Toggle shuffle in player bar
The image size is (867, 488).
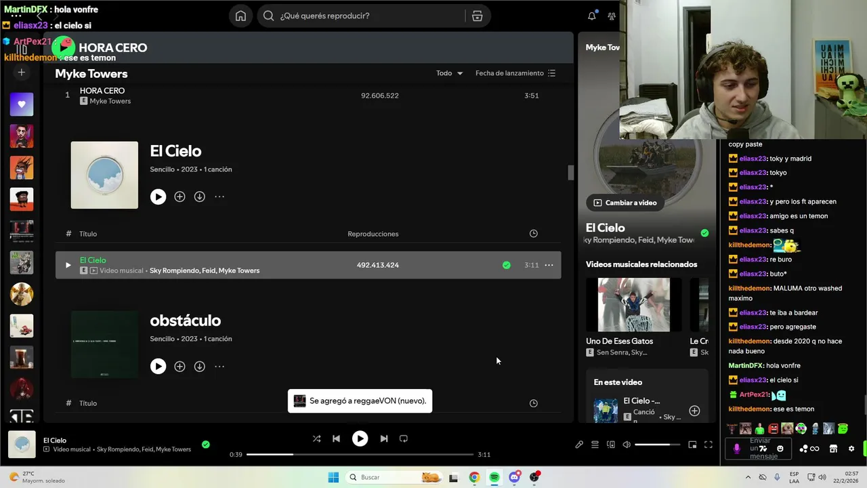click(316, 439)
